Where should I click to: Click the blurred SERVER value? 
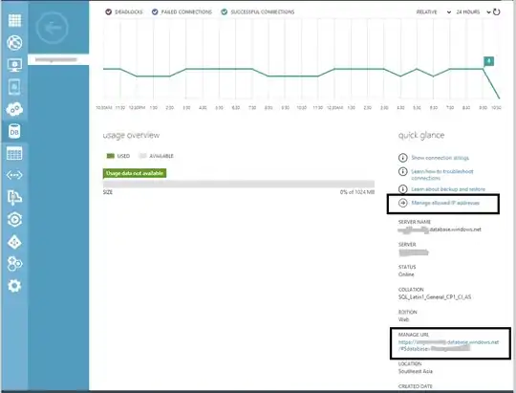click(414, 252)
